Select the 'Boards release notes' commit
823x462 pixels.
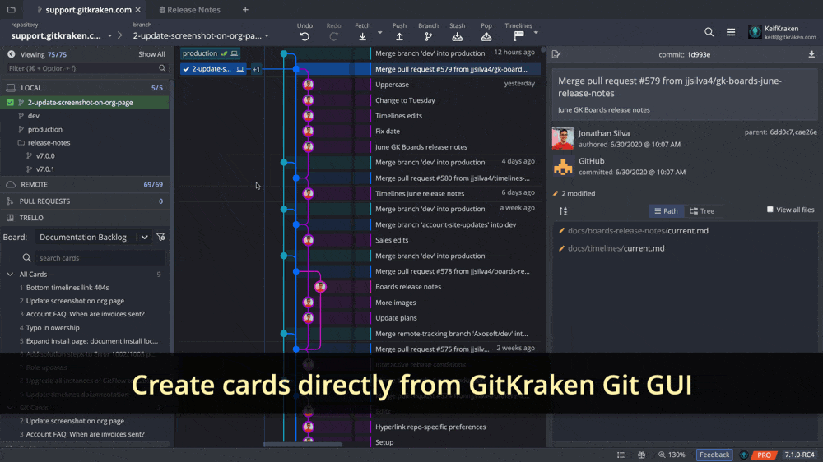point(408,286)
